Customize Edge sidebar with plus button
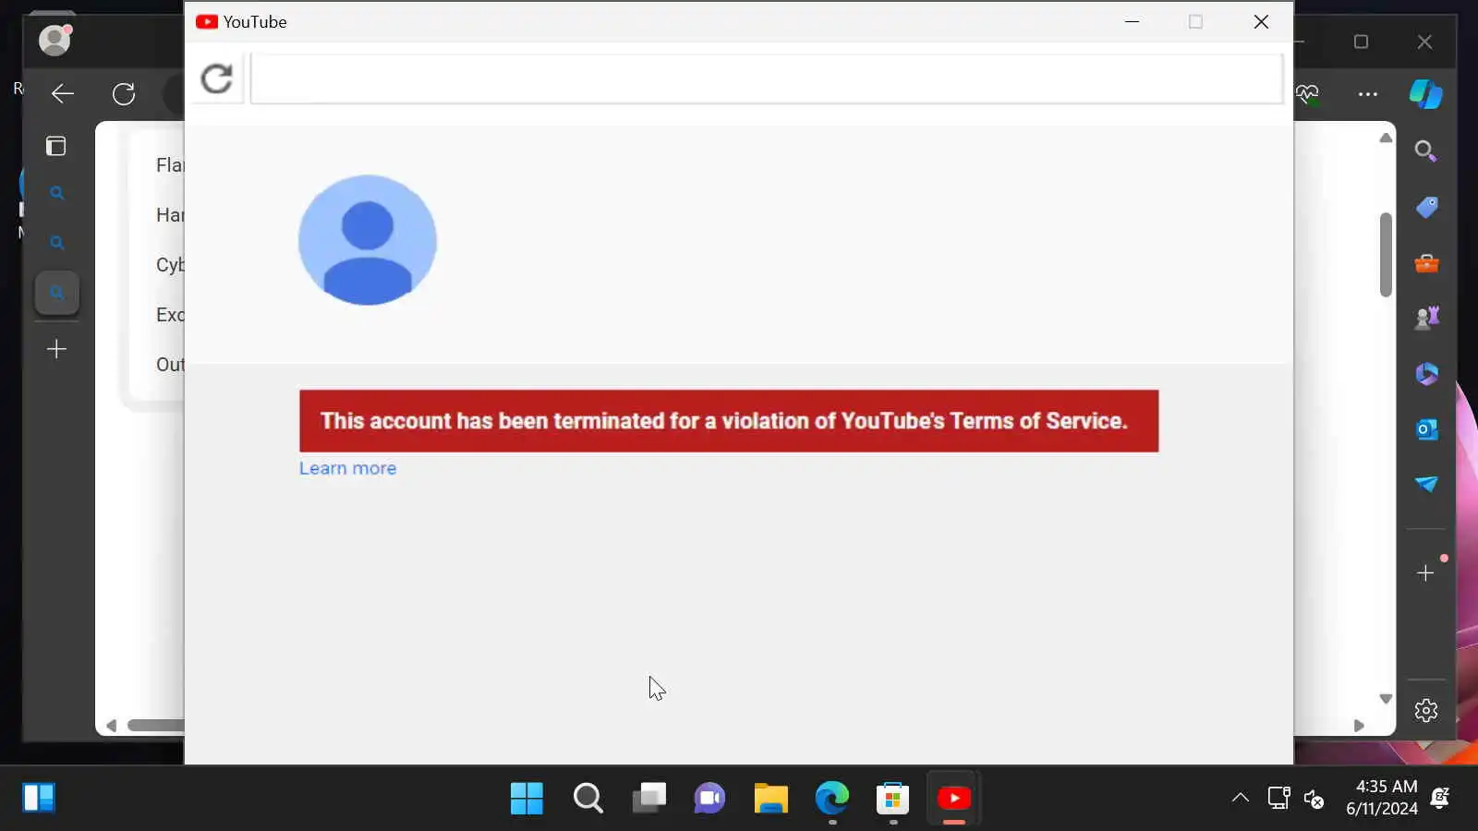The width and height of the screenshot is (1478, 831). click(1426, 573)
